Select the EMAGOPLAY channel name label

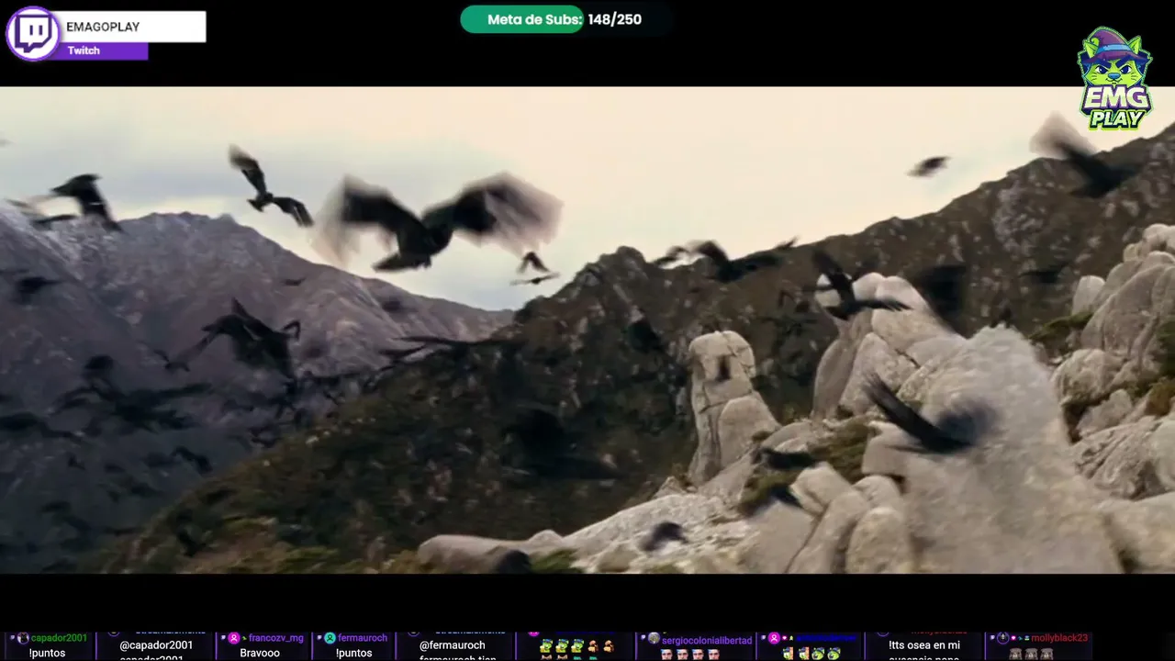(x=103, y=27)
